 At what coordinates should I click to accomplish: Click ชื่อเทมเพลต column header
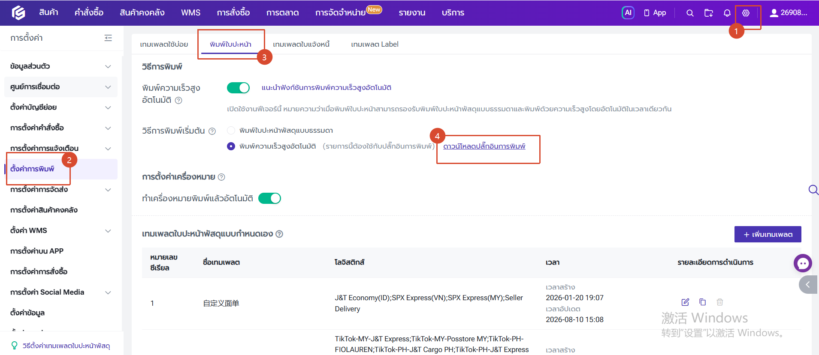point(221,263)
